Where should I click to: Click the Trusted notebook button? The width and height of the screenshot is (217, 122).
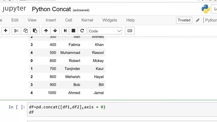coord(184,20)
